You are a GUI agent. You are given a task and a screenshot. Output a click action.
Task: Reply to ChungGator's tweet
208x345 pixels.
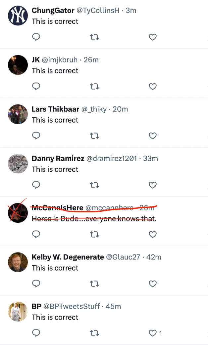pos(36,37)
